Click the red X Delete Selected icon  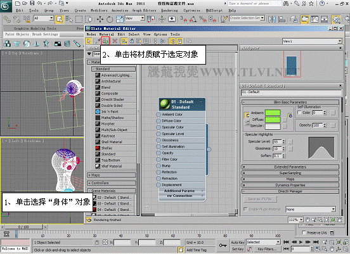coord(115,41)
